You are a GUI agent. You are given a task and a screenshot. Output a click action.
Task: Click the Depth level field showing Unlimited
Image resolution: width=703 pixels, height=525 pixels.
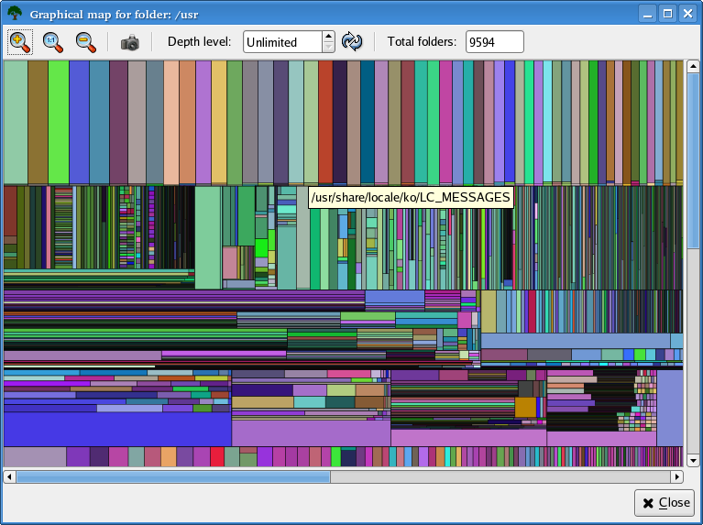(x=282, y=42)
